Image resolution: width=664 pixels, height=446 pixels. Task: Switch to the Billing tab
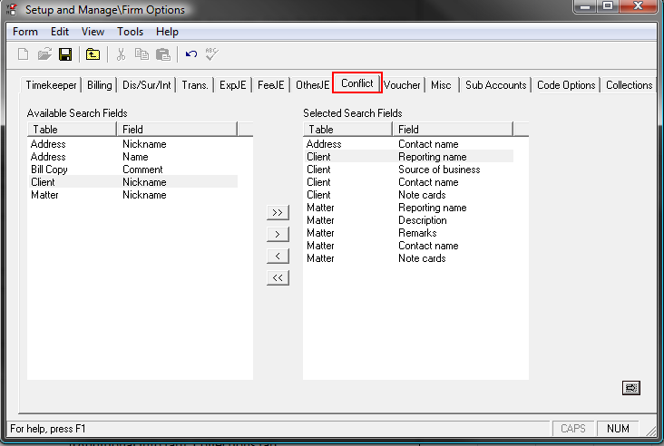[100, 85]
